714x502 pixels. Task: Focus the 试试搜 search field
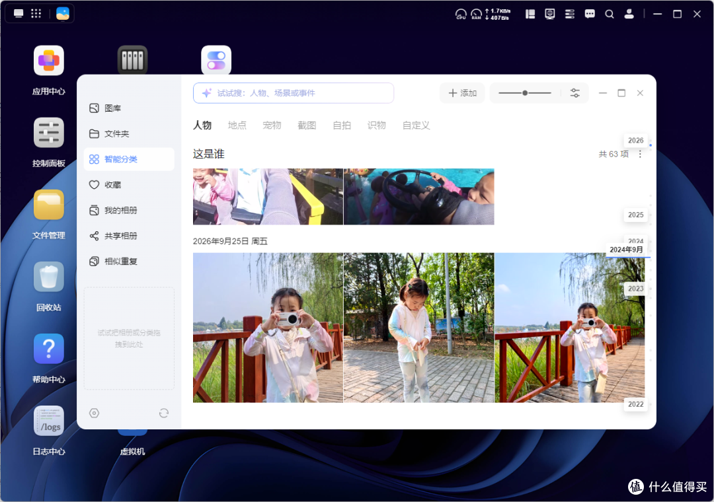coord(294,93)
